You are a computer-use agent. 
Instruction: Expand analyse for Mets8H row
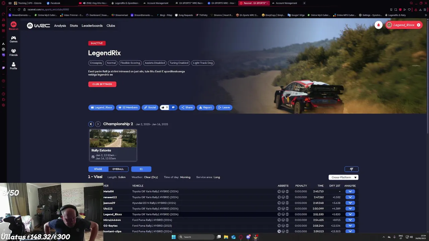(x=350, y=191)
